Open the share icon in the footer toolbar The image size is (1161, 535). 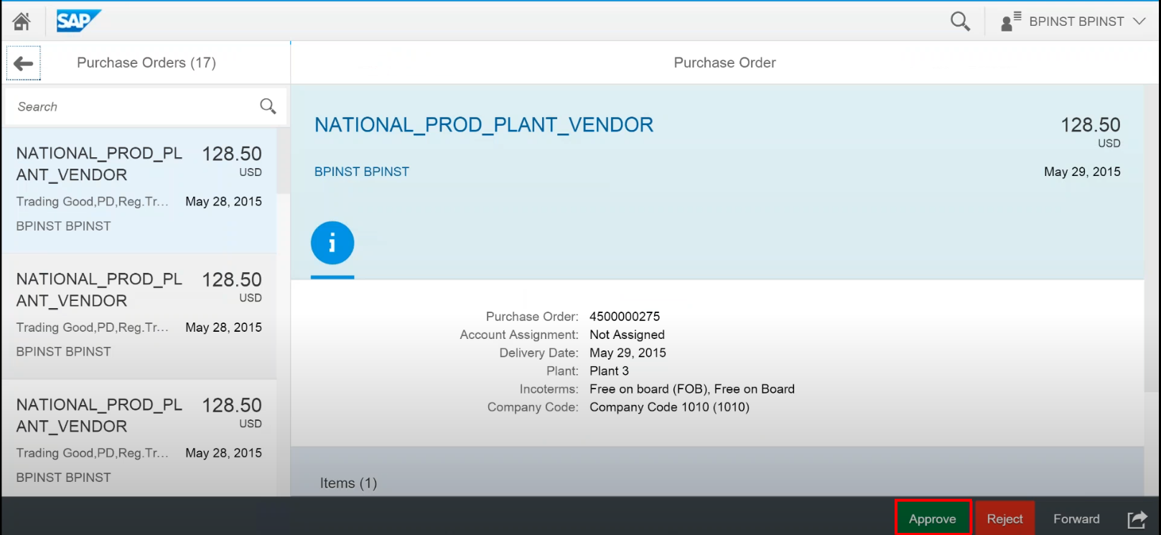(x=1137, y=519)
